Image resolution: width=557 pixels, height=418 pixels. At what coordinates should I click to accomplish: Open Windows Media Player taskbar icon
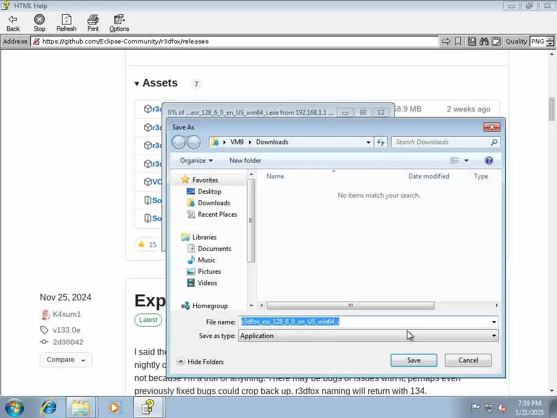pyautogui.click(x=114, y=407)
